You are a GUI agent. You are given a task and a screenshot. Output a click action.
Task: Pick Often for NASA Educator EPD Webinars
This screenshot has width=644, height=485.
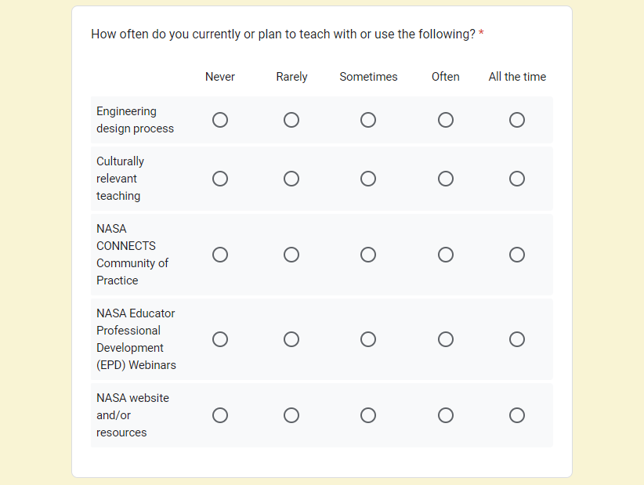pos(446,339)
